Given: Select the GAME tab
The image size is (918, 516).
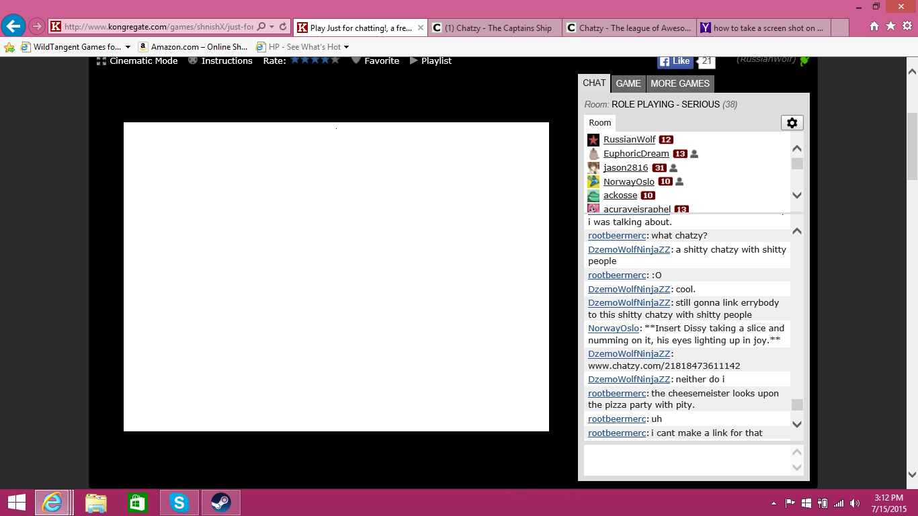Looking at the screenshot, I should (628, 83).
